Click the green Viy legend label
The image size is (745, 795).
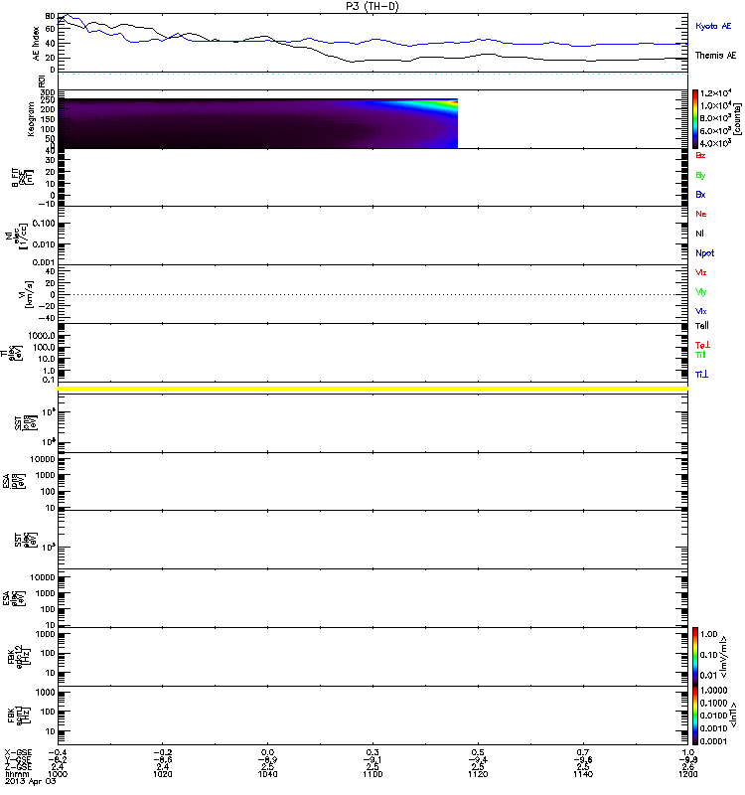[700, 292]
